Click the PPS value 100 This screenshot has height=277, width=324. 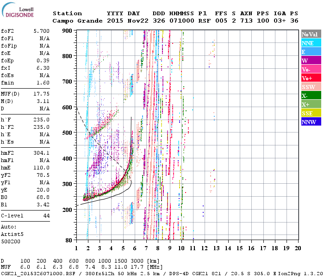[x=263, y=21]
